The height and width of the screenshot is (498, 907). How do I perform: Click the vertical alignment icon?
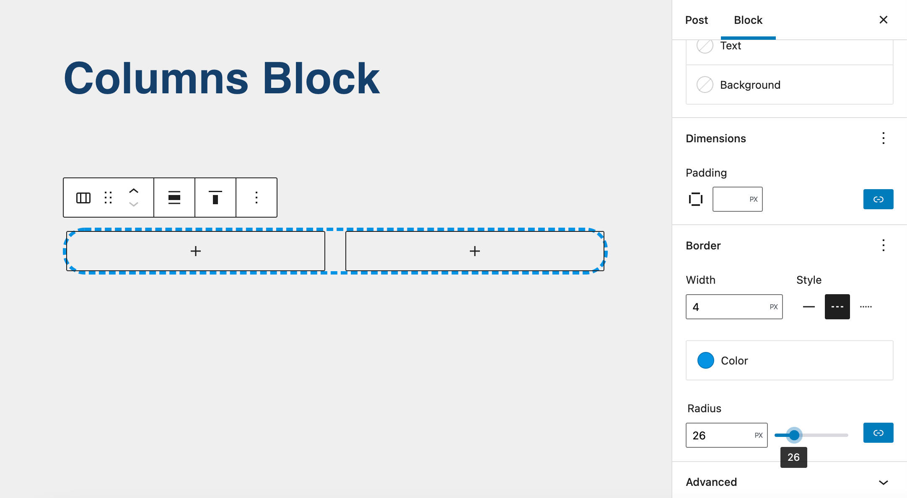(215, 198)
